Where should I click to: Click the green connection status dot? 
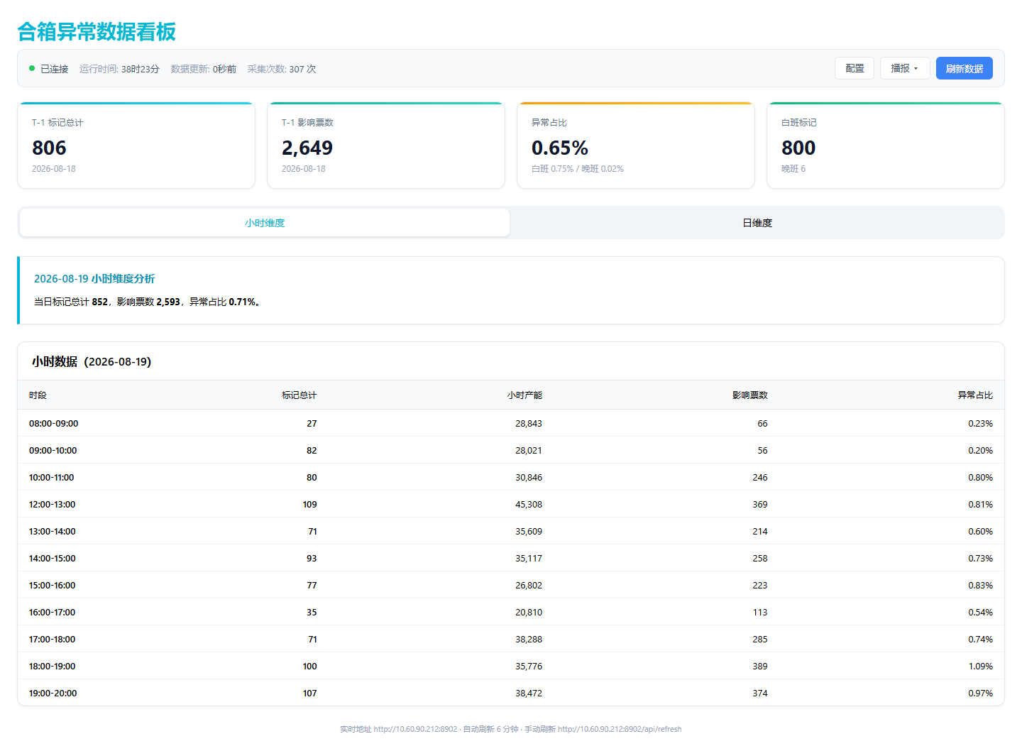pyautogui.click(x=32, y=68)
